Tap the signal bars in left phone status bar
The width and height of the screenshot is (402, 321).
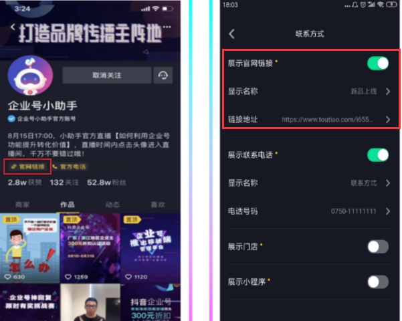[146, 9]
